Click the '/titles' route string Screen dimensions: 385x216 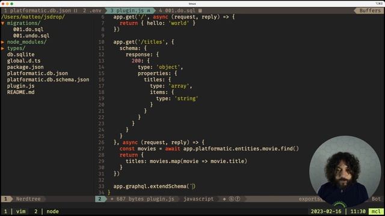151,42
